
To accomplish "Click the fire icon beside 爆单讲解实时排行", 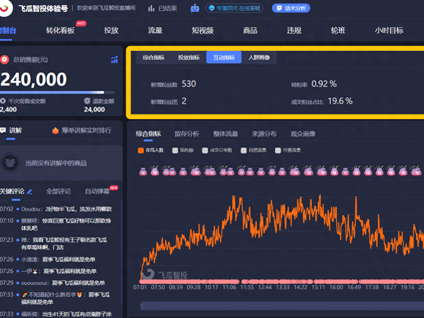I will (x=55, y=130).
